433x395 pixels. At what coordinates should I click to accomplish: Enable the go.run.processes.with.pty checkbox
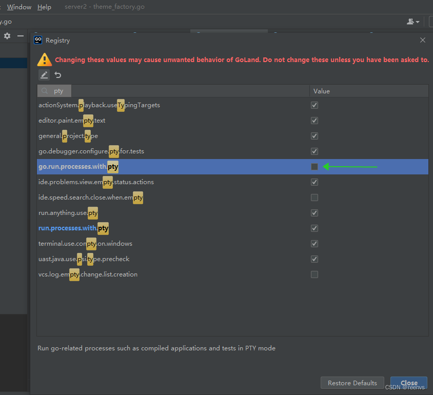click(314, 167)
